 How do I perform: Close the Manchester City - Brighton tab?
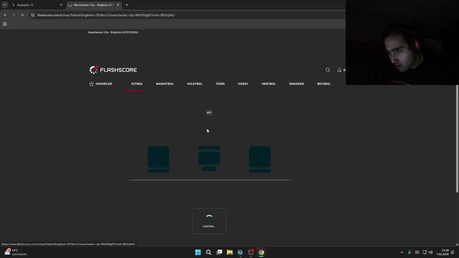click(118, 5)
